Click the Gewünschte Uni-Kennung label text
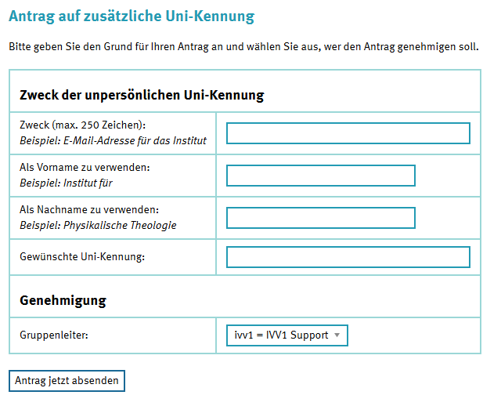 click(83, 257)
